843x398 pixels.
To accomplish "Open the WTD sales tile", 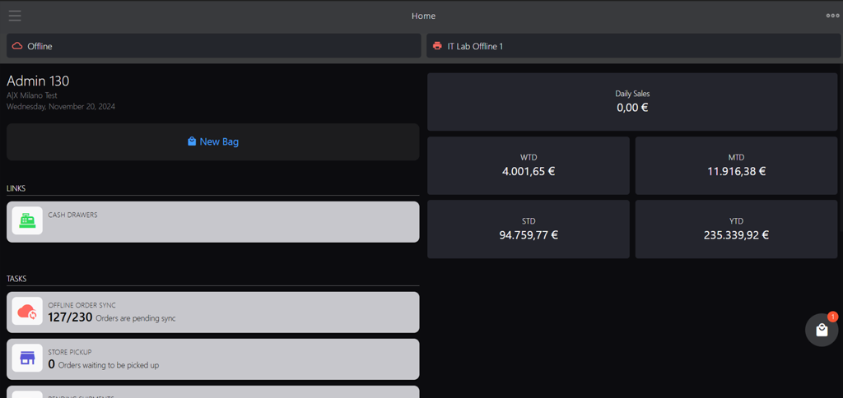I will click(x=529, y=165).
